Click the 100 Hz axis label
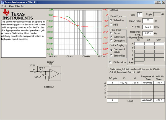166x120 pixels. pos(69,57)
